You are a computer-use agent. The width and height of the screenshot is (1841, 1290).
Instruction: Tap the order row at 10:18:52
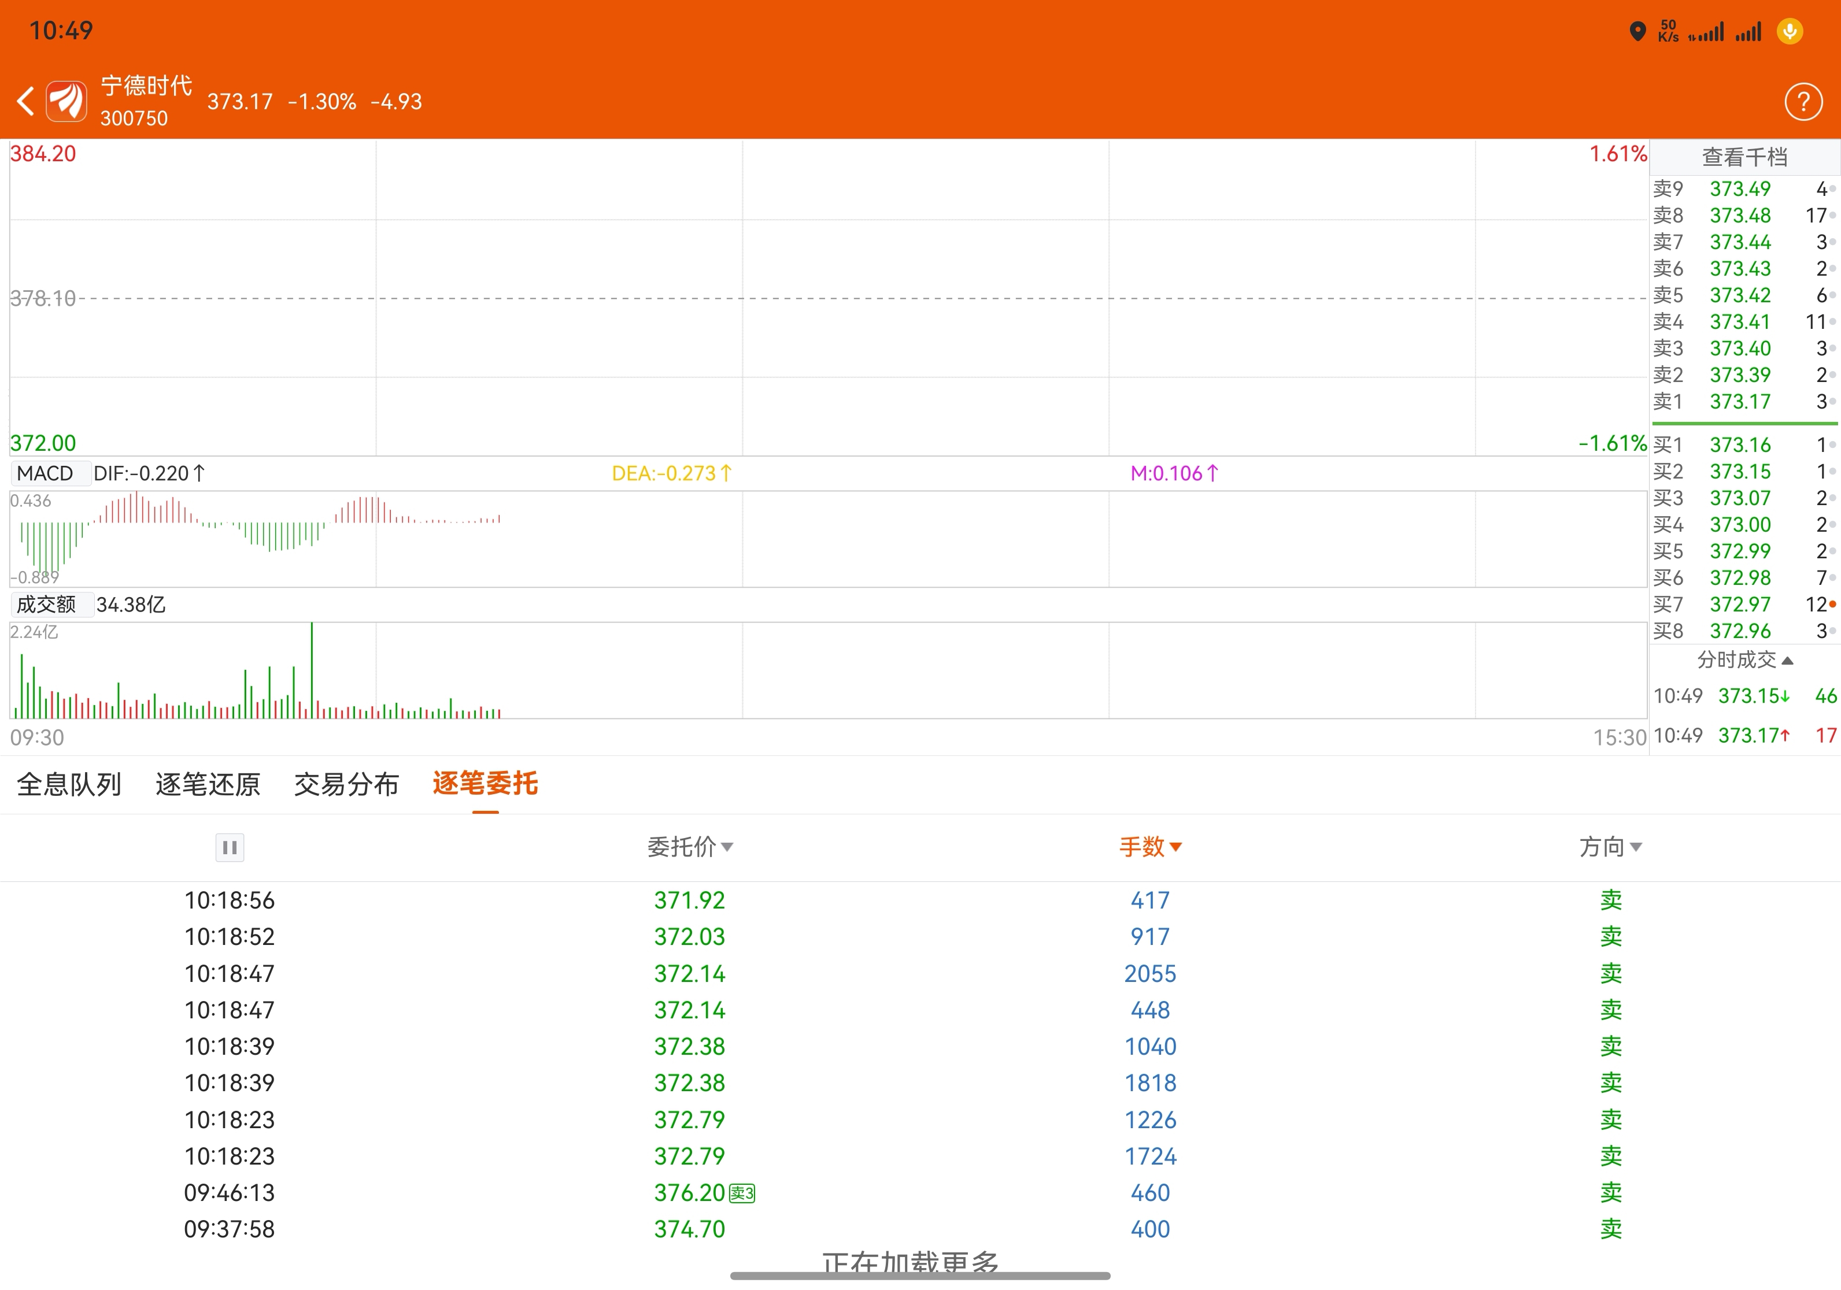[921, 937]
